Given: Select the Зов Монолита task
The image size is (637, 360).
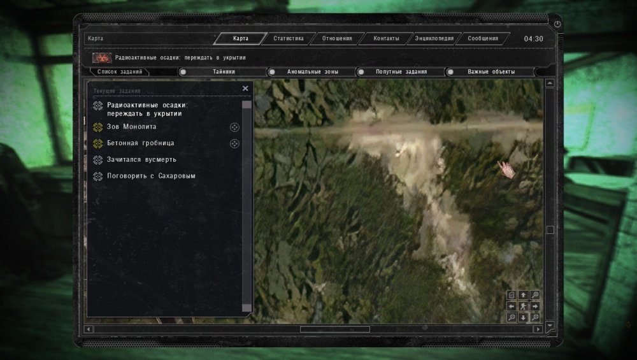Looking at the screenshot, I should [132, 127].
